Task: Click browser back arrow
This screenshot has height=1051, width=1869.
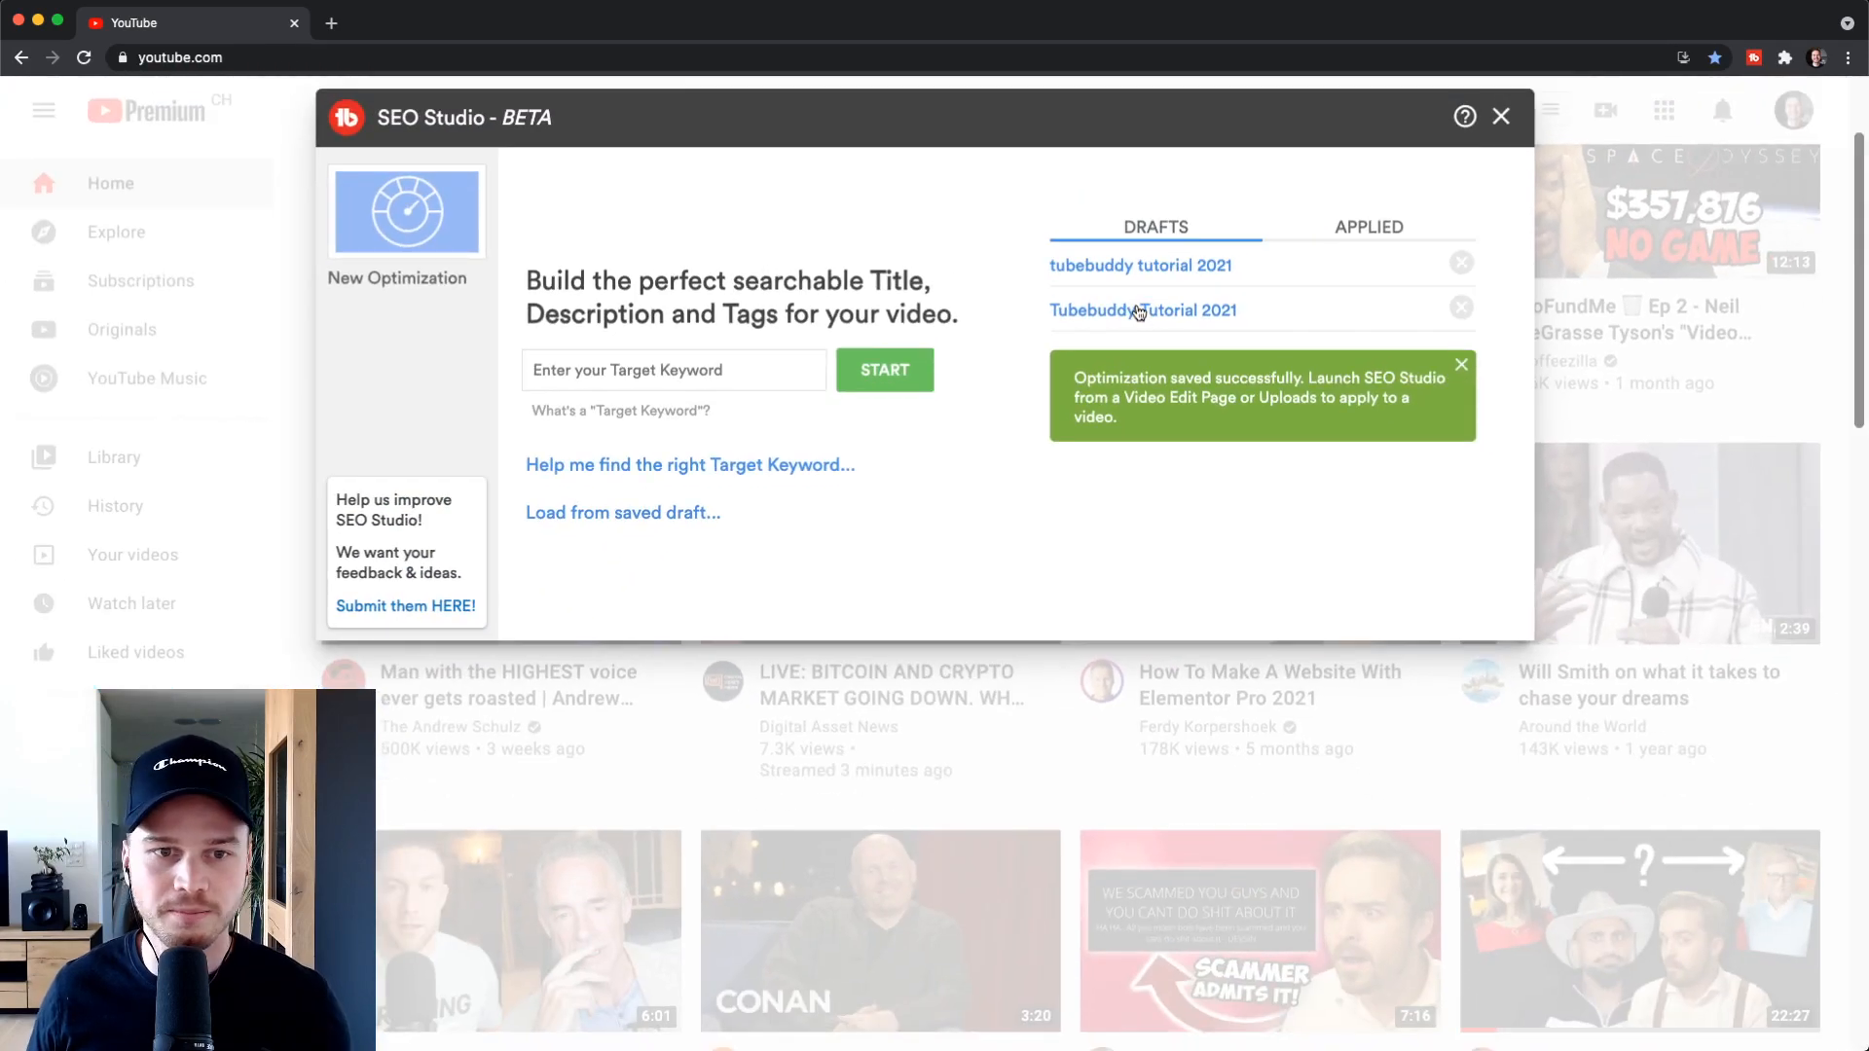Action: pos(21,57)
